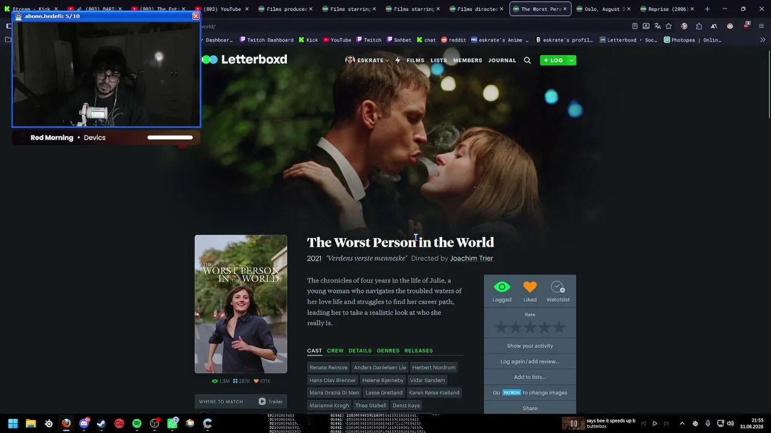The height and width of the screenshot is (433, 771).
Task: Open Steam from the taskbar
Action: pos(101,423)
